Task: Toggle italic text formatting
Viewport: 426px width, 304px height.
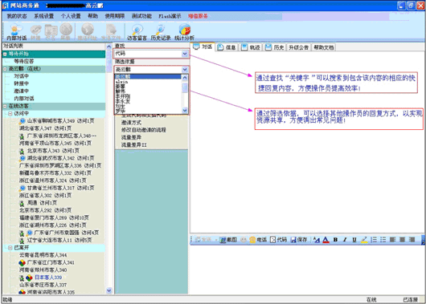Action: [x=345, y=240]
